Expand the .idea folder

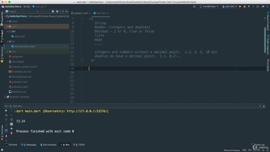click(x=7, y=22)
